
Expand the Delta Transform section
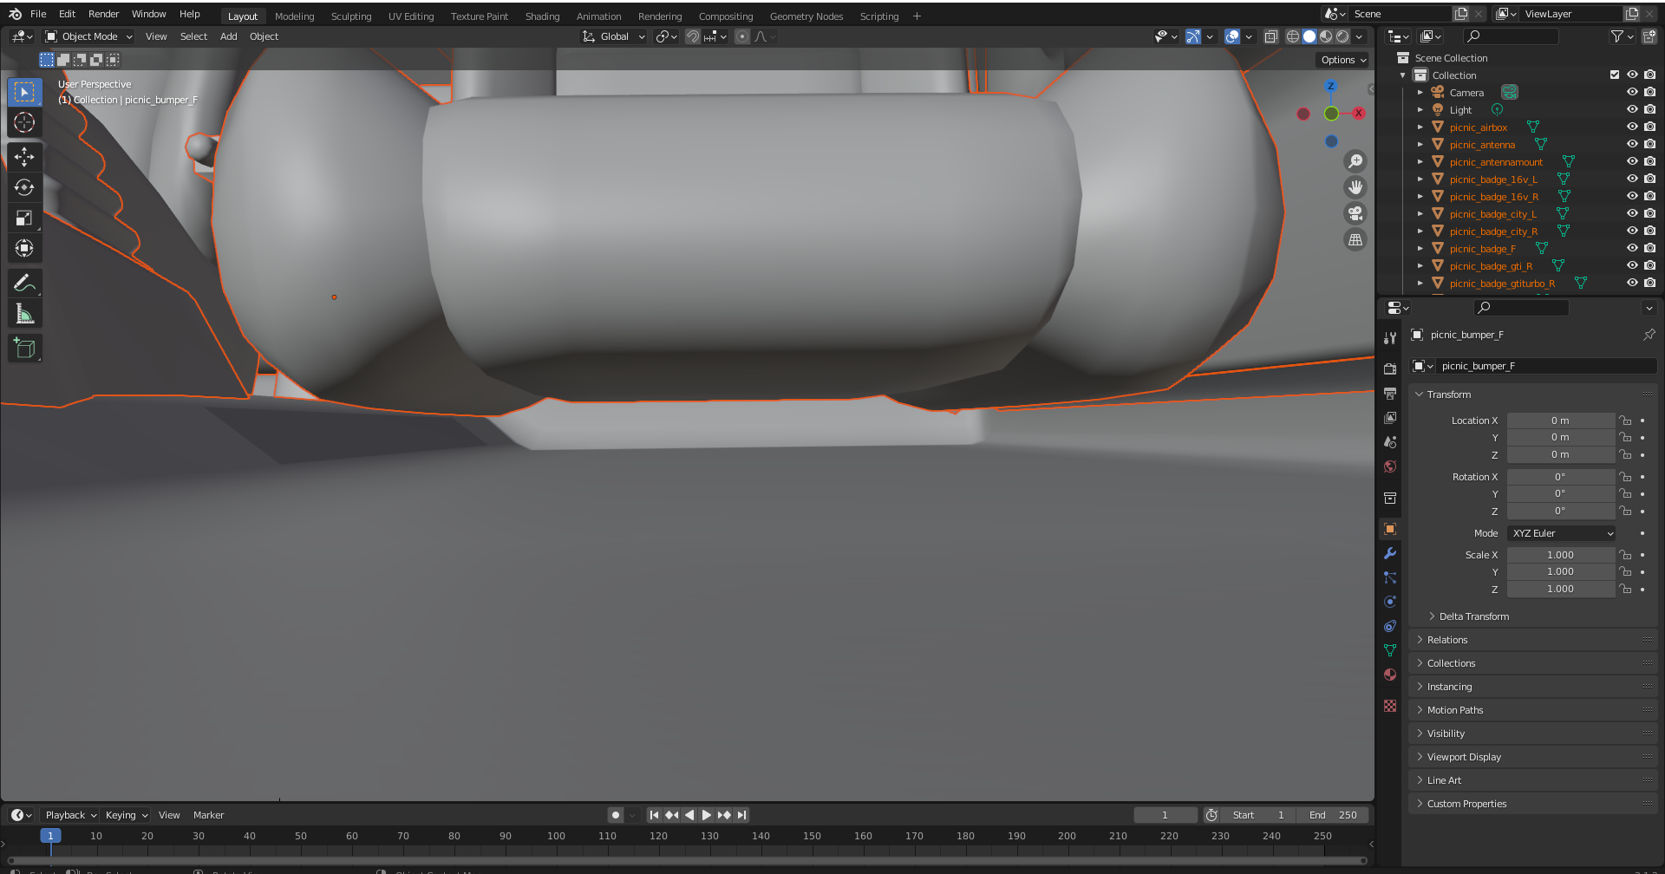pyautogui.click(x=1473, y=616)
